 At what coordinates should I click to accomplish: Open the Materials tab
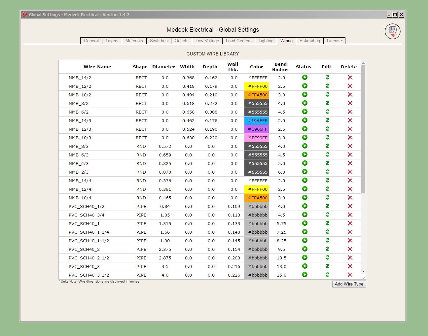[134, 41]
